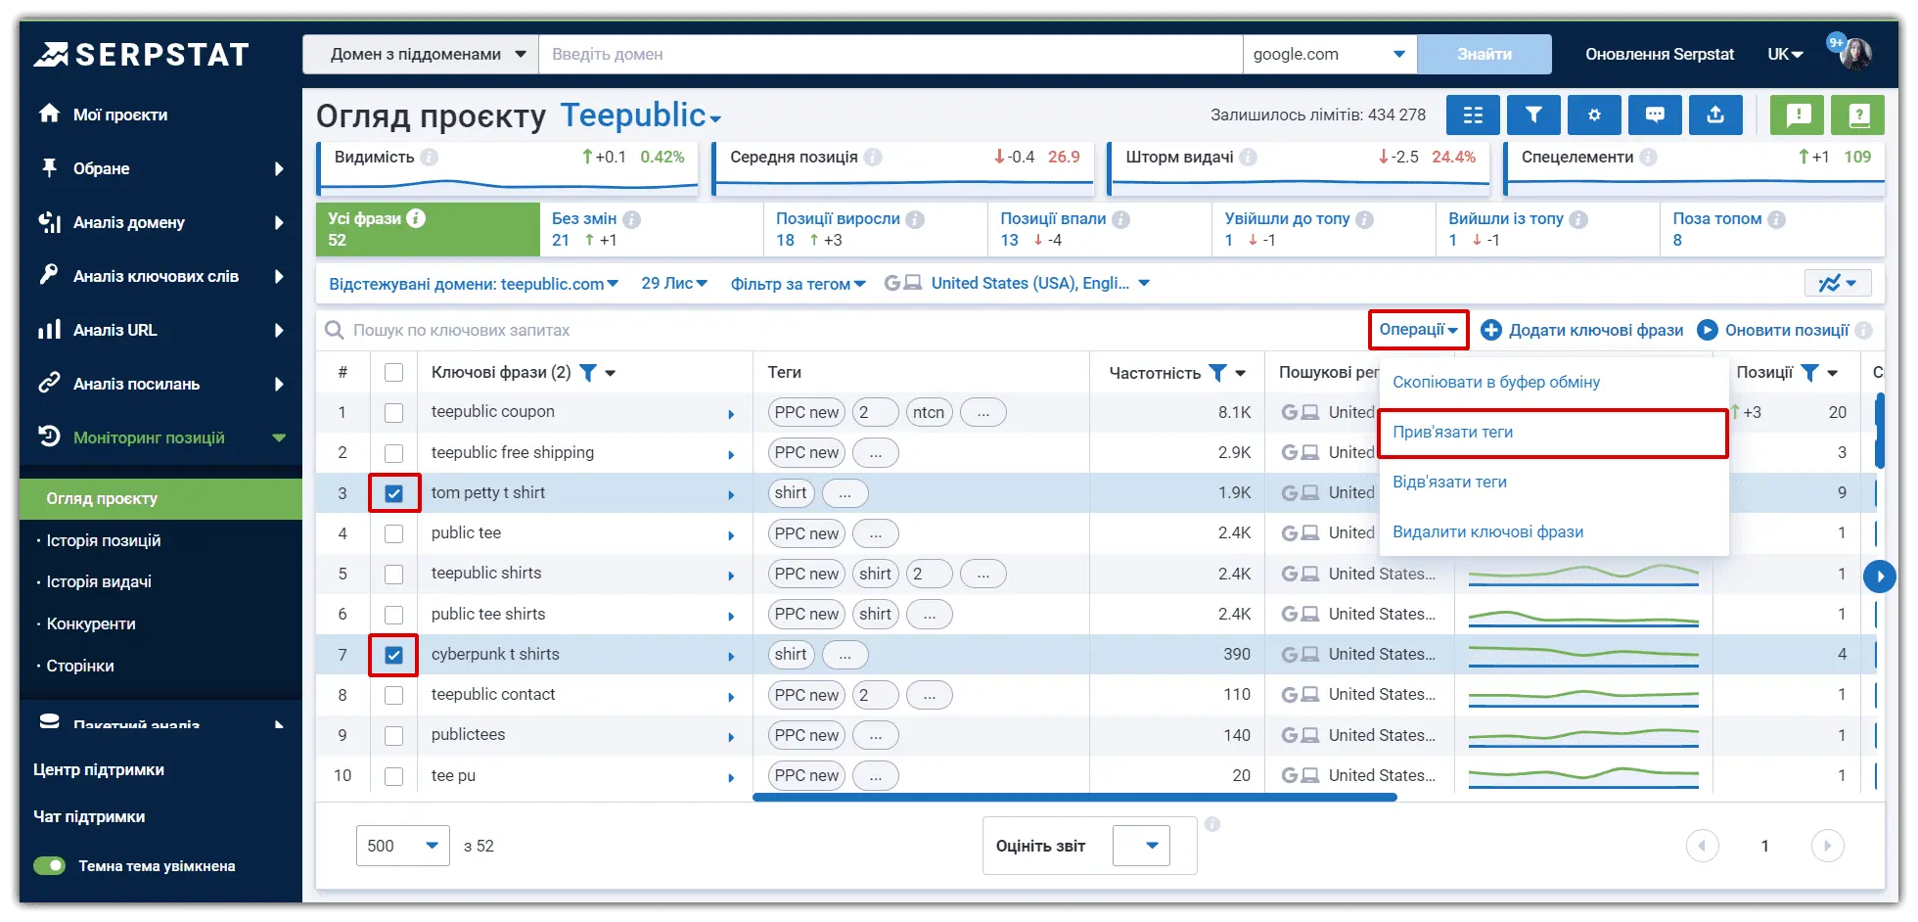Select Відв'язати теги menu item
The width and height of the screenshot is (1918, 922).
coord(1553,482)
